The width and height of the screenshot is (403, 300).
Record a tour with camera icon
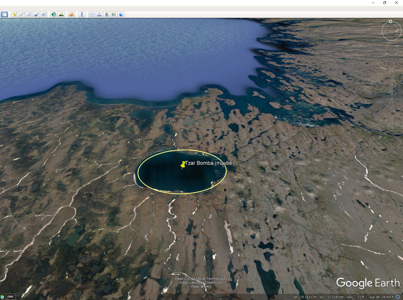tap(44, 14)
